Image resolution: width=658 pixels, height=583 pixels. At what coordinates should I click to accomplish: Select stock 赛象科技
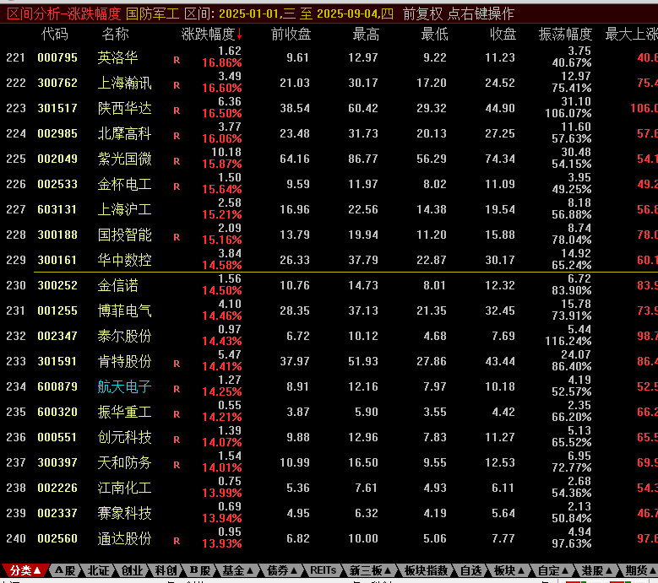tap(124, 514)
